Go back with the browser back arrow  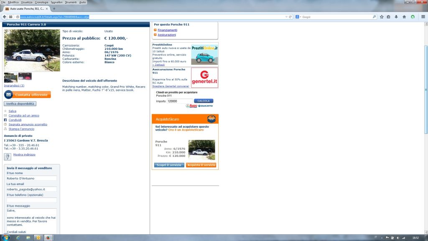4,17
